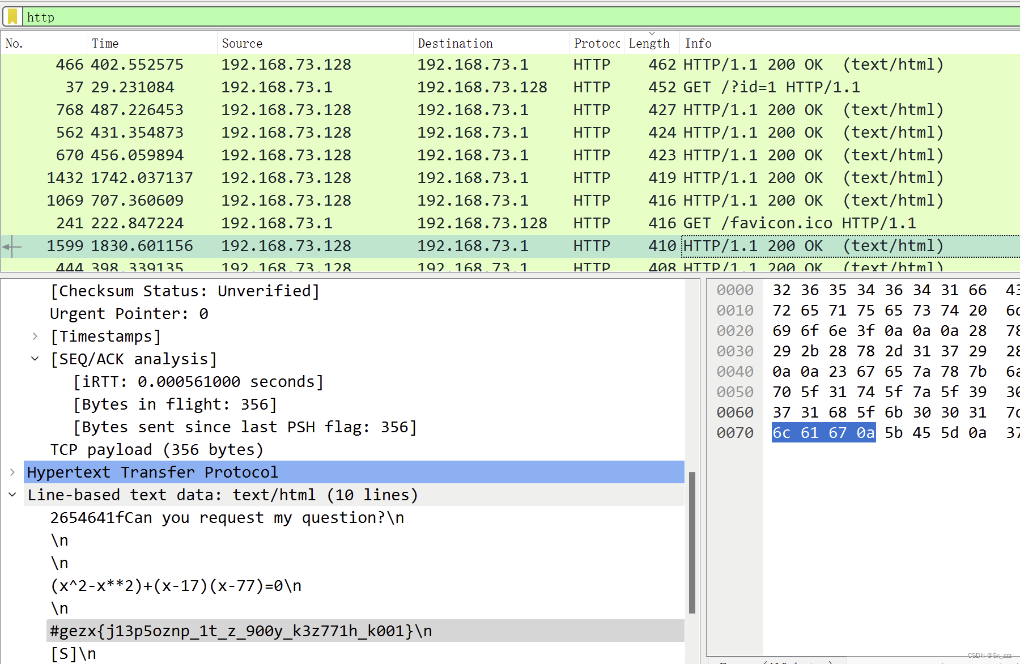Sort by Length column header

tap(651, 43)
